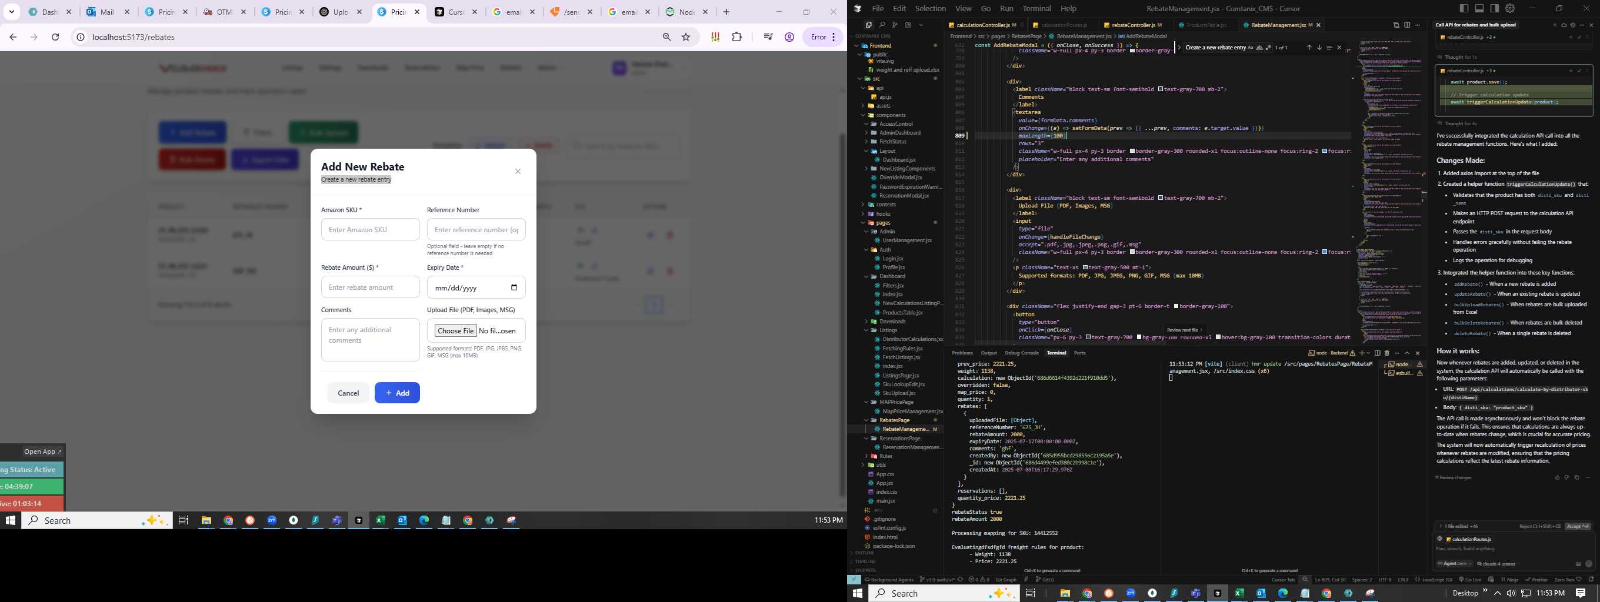Click the zoom magnifier icon in address bar
The height and width of the screenshot is (602, 1600).
click(666, 37)
